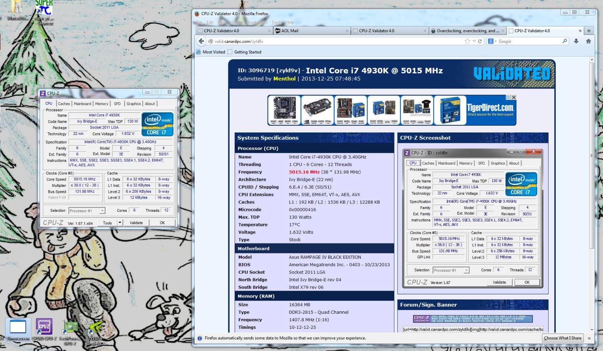The width and height of the screenshot is (603, 351).
Task: Open NVIDIA Inspector desktop shortcut
Action: (x=95, y=332)
